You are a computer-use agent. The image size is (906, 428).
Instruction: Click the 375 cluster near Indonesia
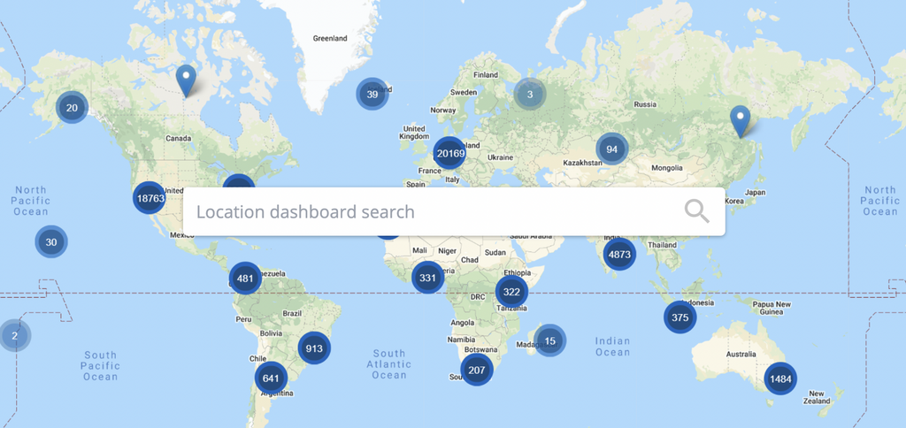(679, 317)
